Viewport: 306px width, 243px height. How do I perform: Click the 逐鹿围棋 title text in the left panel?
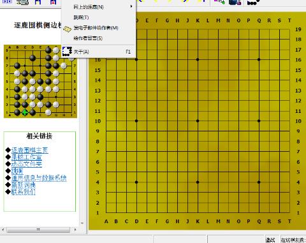(x=38, y=25)
